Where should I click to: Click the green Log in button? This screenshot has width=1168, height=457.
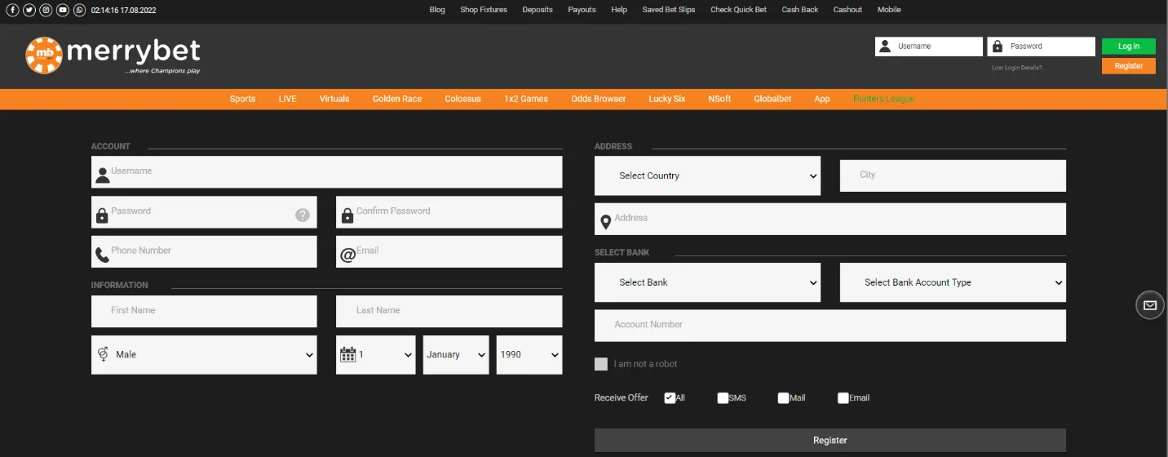pyautogui.click(x=1129, y=47)
